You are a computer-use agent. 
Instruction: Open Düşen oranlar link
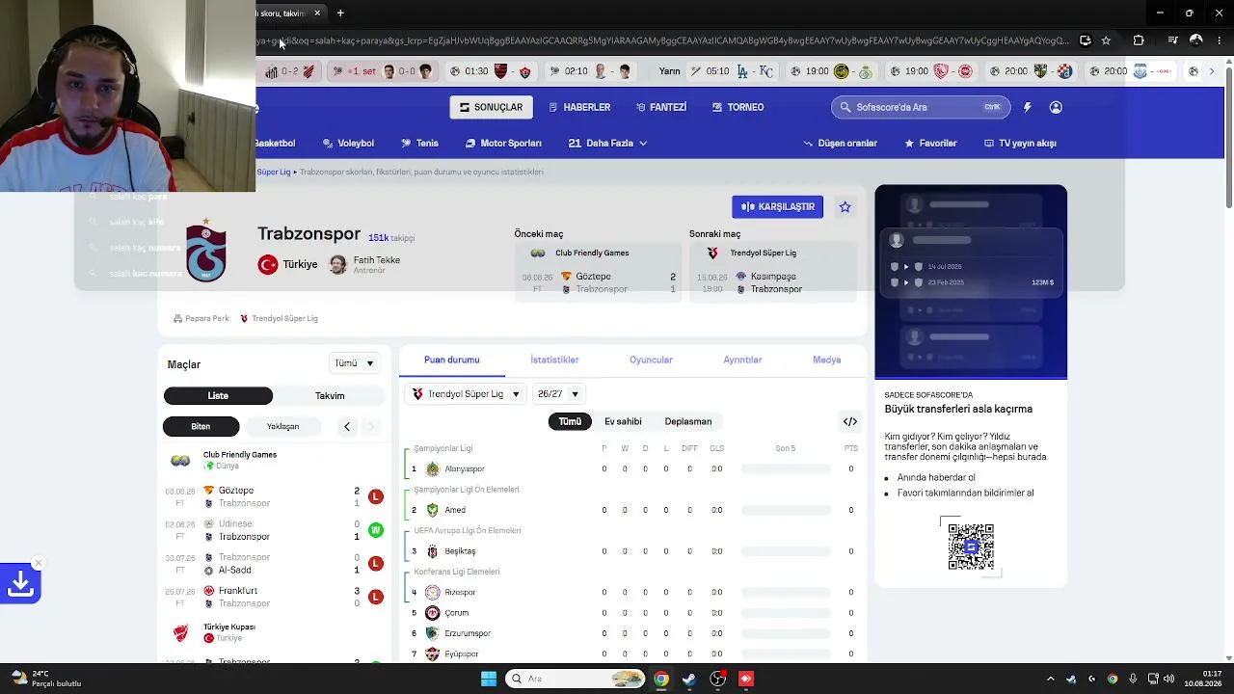click(x=841, y=143)
